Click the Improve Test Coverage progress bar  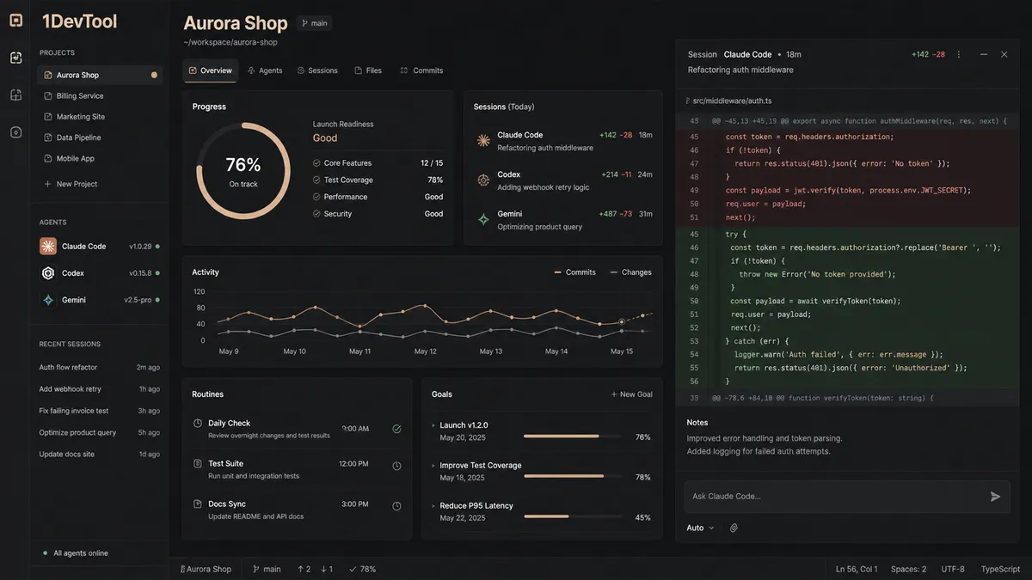coord(572,477)
